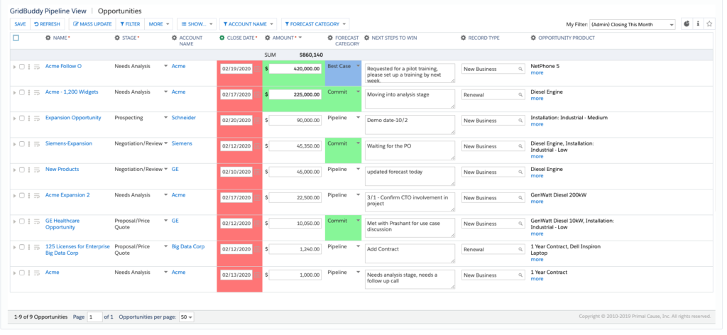Select the GE Healthcare Opportunity row checkbox

(21, 221)
